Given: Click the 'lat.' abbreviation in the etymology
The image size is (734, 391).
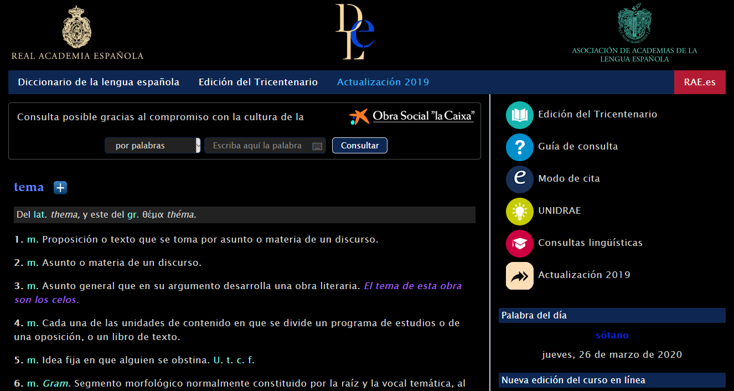Looking at the screenshot, I should click(40, 215).
